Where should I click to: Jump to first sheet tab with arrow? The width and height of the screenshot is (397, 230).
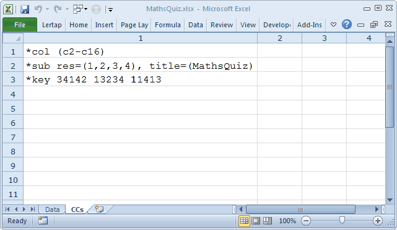(x=7, y=209)
